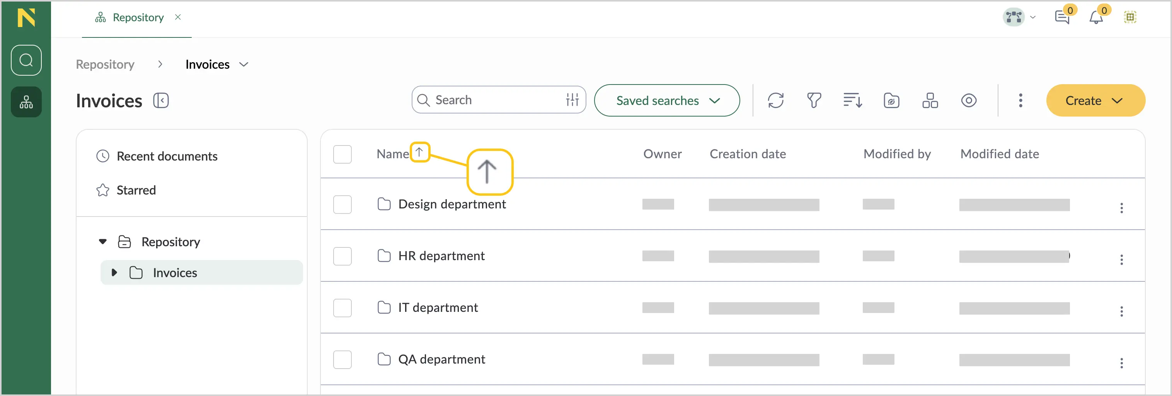This screenshot has width=1172, height=396.
Task: Open the Create dropdown button
Action: (x=1095, y=100)
